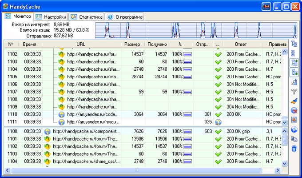Toggle the tree icon with bottom-right green plus
Screen dimensions: 302x178
tap(294, 73)
